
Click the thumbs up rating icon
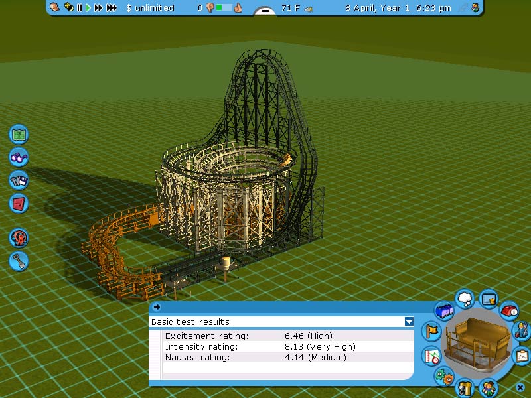(x=238, y=7)
